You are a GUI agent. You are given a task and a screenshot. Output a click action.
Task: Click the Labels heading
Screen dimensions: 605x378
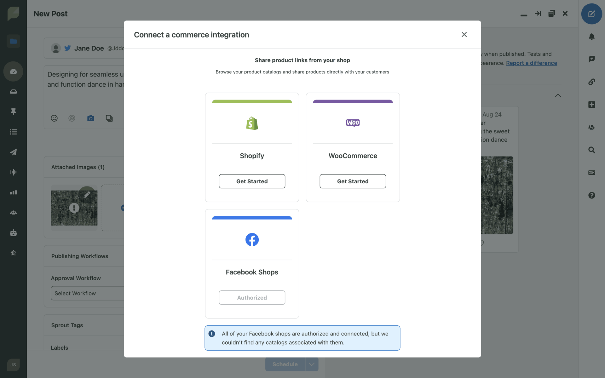tap(60, 348)
